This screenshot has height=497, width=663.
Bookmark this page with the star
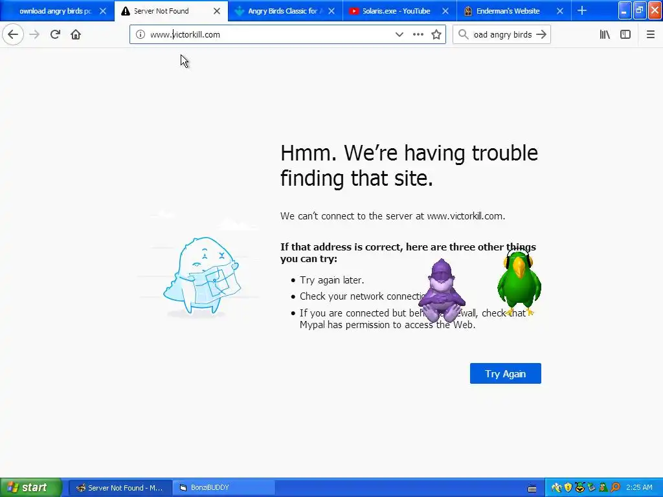436,35
